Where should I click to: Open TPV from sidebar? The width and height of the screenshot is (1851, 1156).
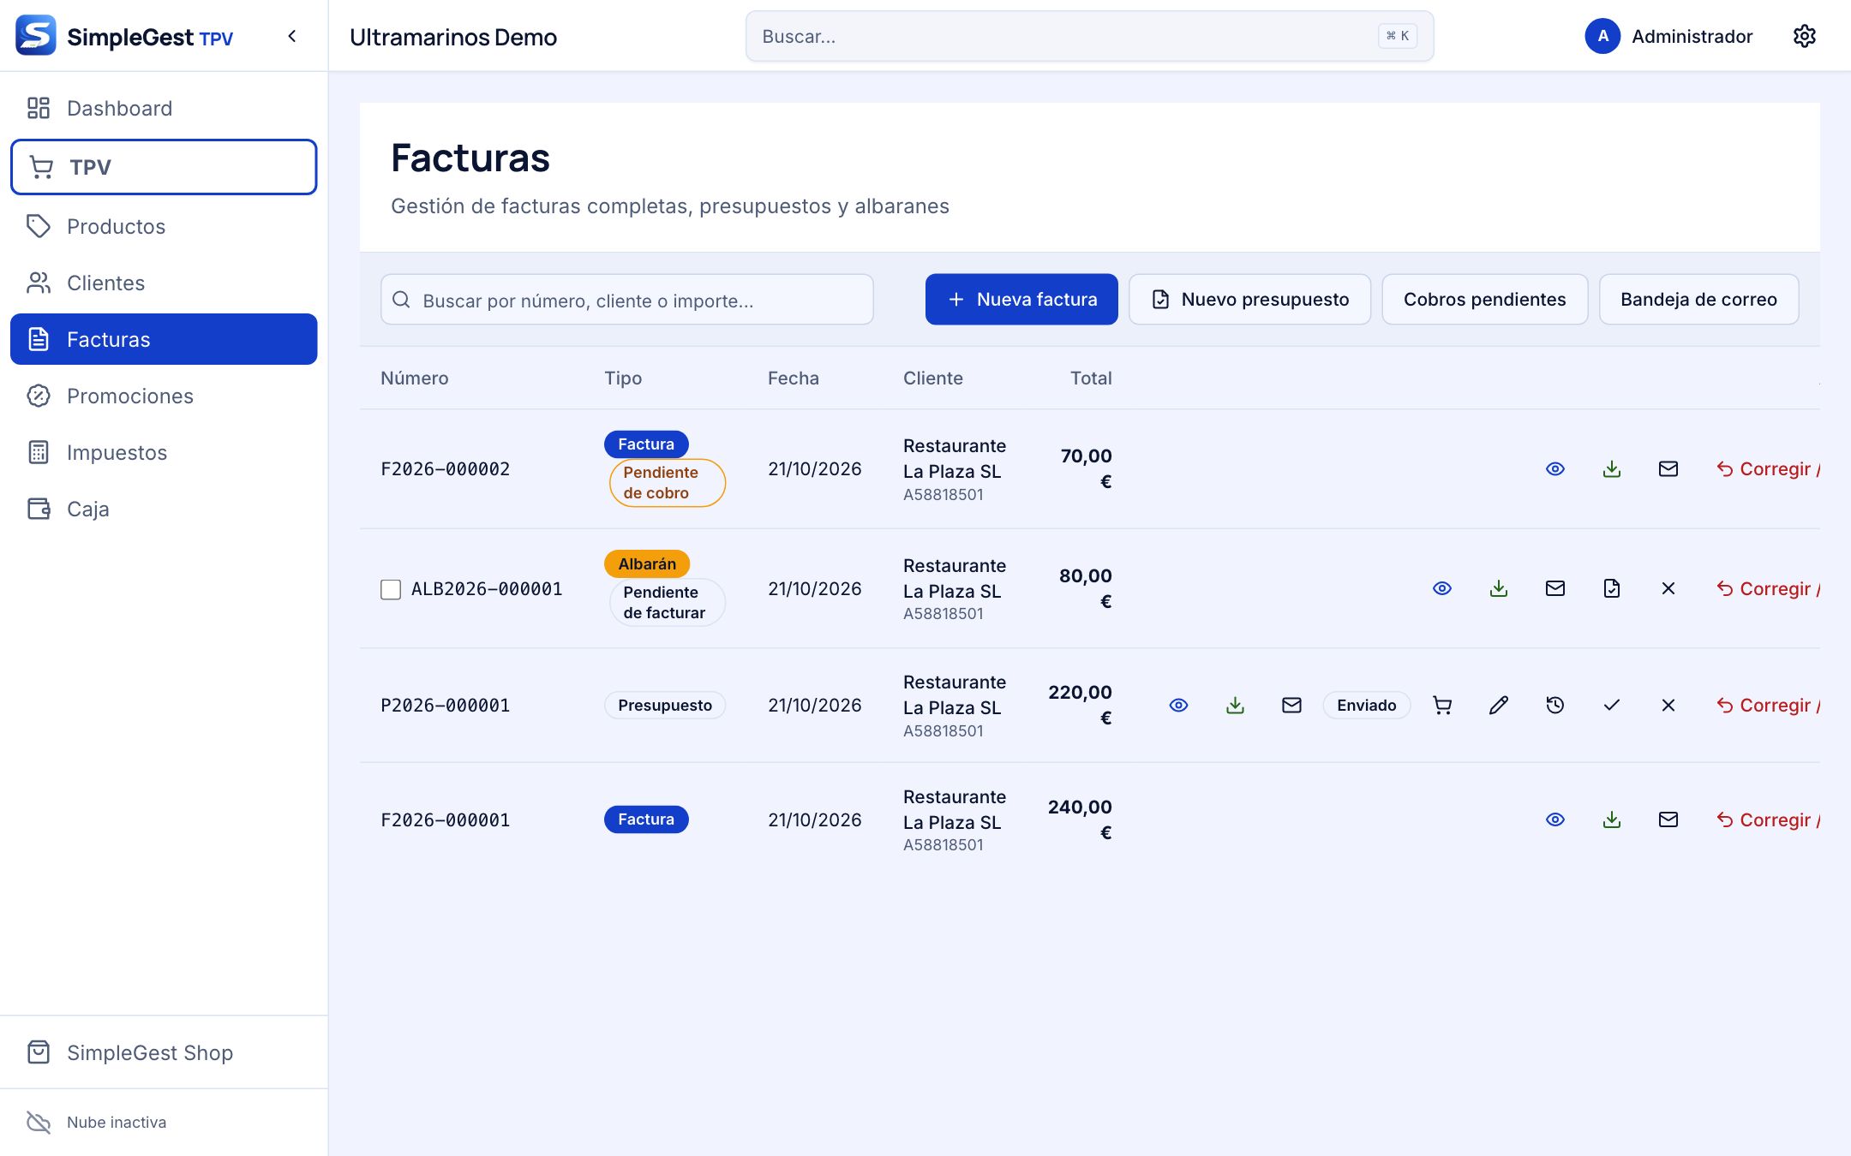pyautogui.click(x=164, y=167)
